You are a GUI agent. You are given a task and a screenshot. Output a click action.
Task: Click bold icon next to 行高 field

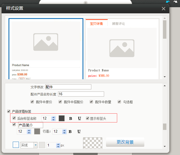(x=70, y=132)
